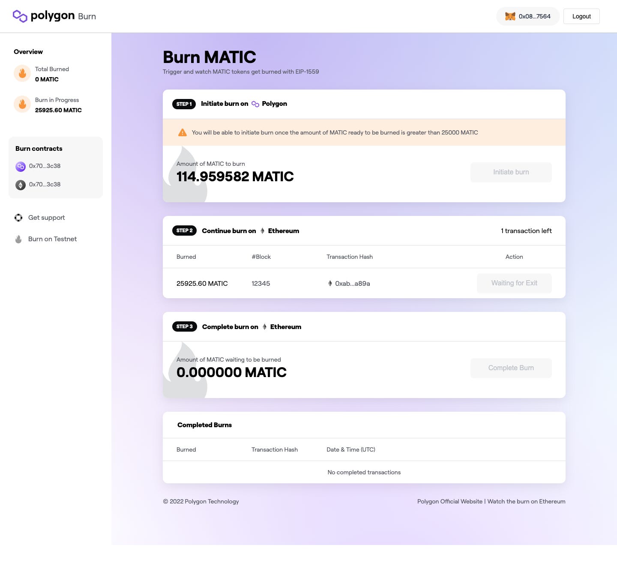
Task: Click the Ethereum icon in Step 2 header
Action: 262,231
